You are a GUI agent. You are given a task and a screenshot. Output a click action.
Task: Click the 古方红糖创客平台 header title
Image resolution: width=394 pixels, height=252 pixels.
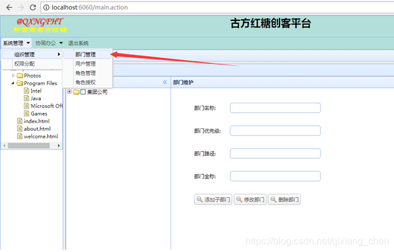(x=271, y=23)
